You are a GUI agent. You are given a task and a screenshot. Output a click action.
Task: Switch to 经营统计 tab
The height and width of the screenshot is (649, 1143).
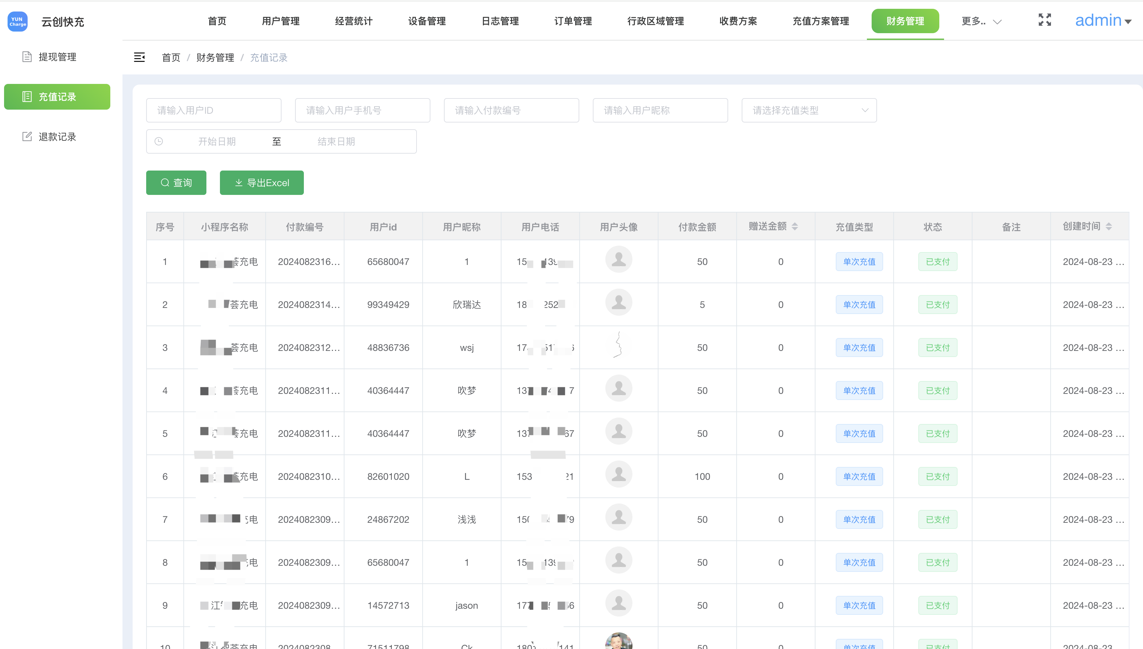(x=353, y=21)
